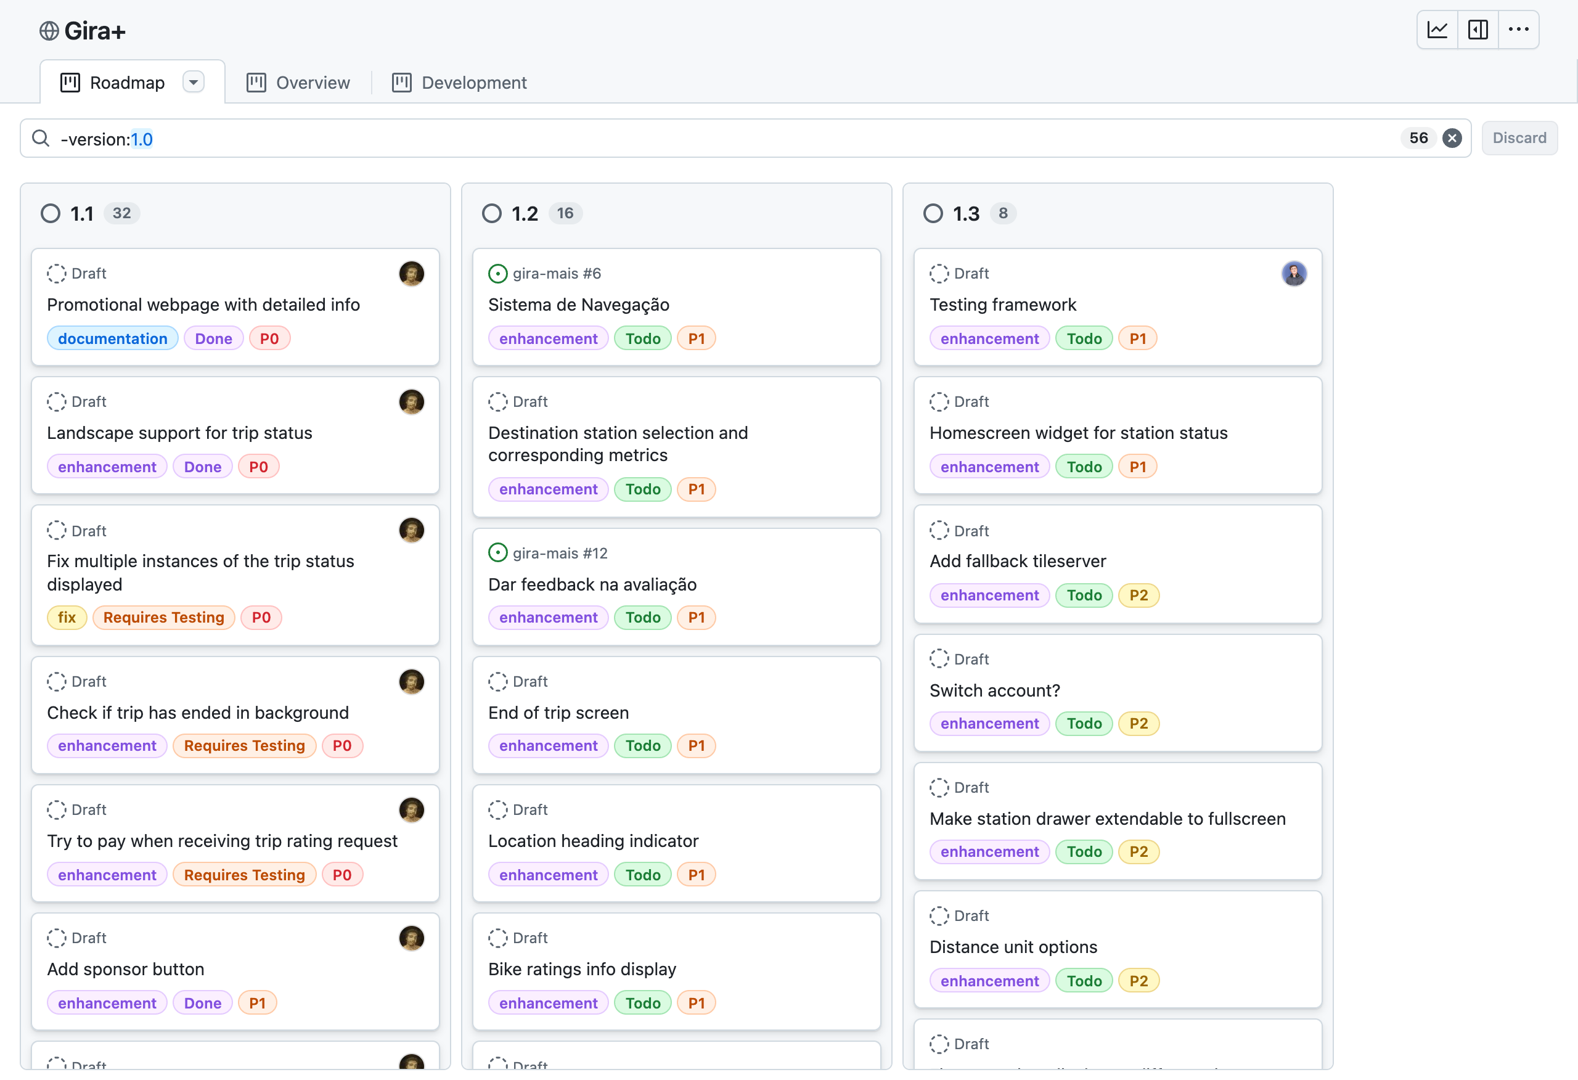Click the fix label
1578x1080 pixels.
67,618
